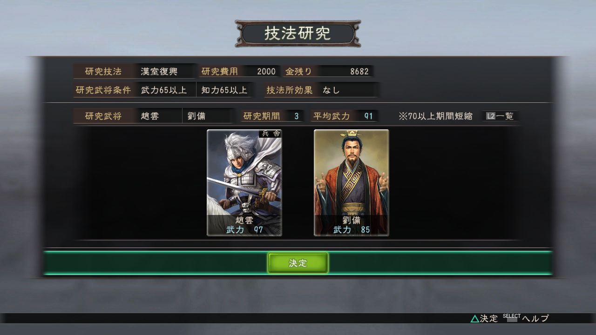The width and height of the screenshot is (596, 335).
Task: Select the 劉備 officer portrait card
Action: click(352, 183)
